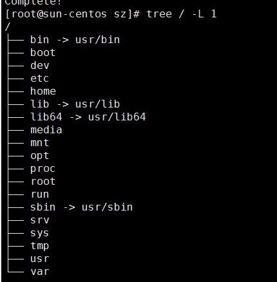The image size is (277, 282).
Task: Click the proc directory name
Action: click(43, 169)
